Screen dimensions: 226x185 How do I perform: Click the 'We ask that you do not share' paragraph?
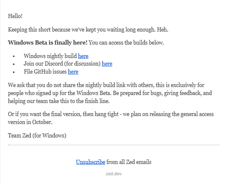(x=110, y=93)
